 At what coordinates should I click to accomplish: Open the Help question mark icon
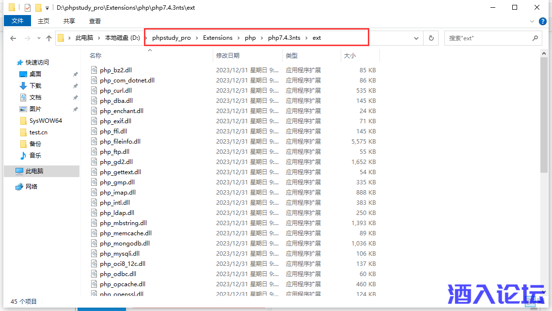pyautogui.click(x=544, y=21)
